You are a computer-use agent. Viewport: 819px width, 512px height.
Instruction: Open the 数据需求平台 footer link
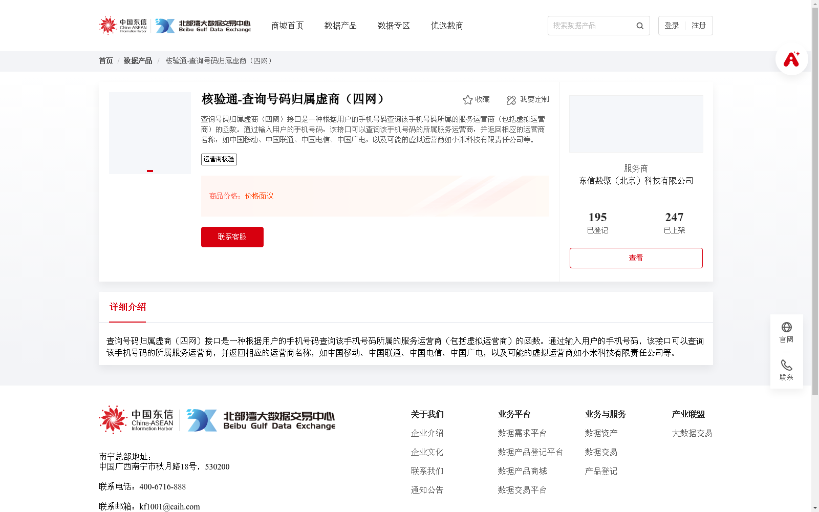tap(522, 433)
